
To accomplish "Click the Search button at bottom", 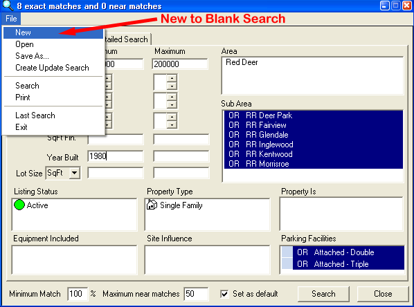I will (323, 294).
